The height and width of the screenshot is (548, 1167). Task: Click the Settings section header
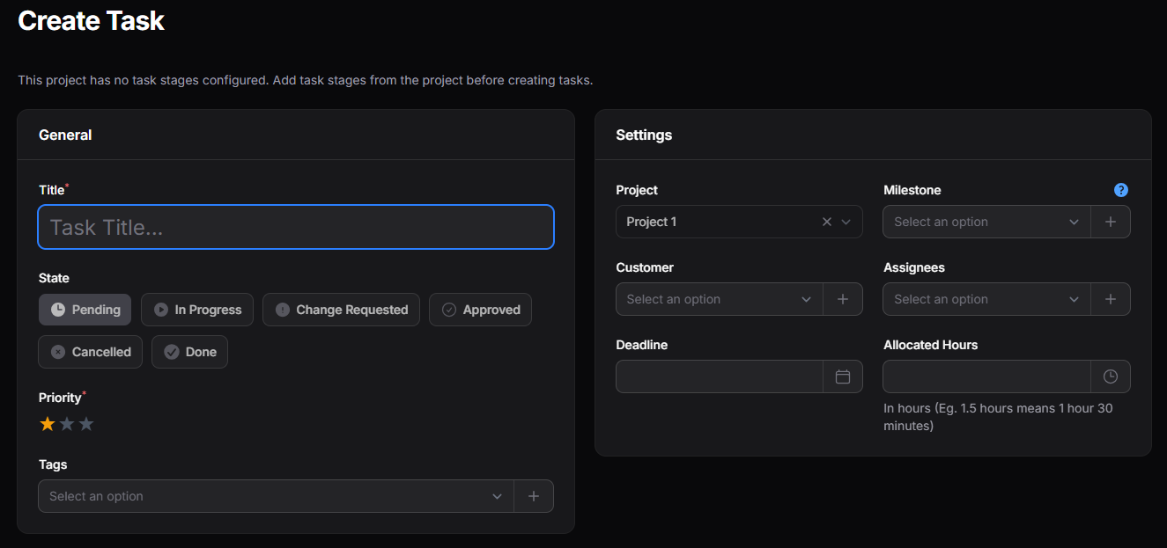click(644, 135)
